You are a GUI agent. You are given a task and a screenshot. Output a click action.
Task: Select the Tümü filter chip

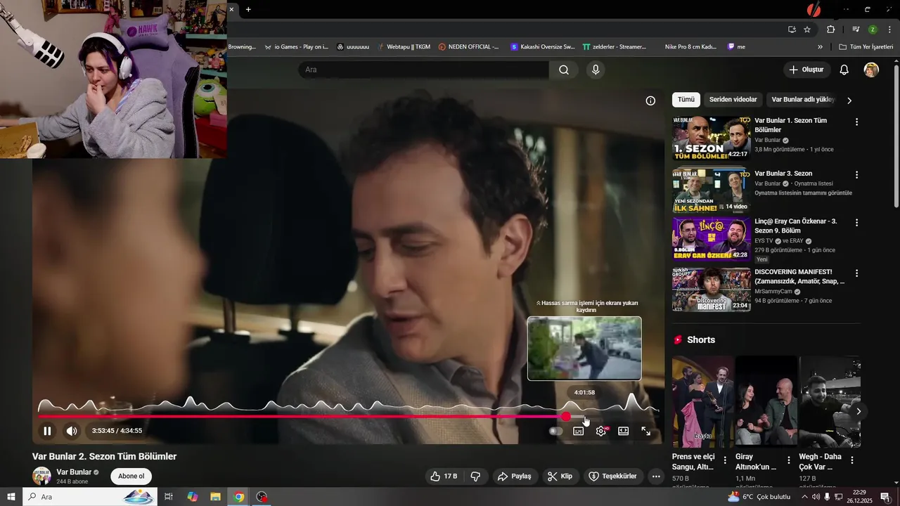pyautogui.click(x=686, y=100)
